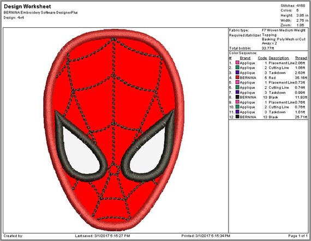
Task: Click the 'Created by:' footer label
Action: [13, 236]
